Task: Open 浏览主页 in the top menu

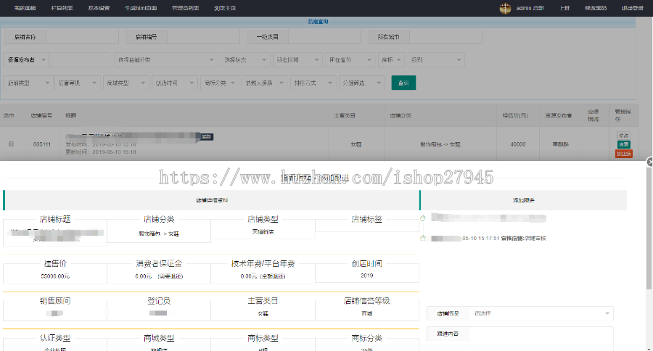Action: (225, 8)
